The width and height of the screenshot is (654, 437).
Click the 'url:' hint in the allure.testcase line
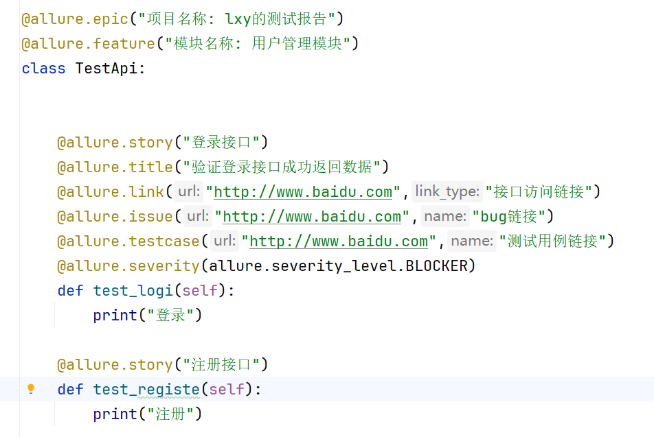225,241
